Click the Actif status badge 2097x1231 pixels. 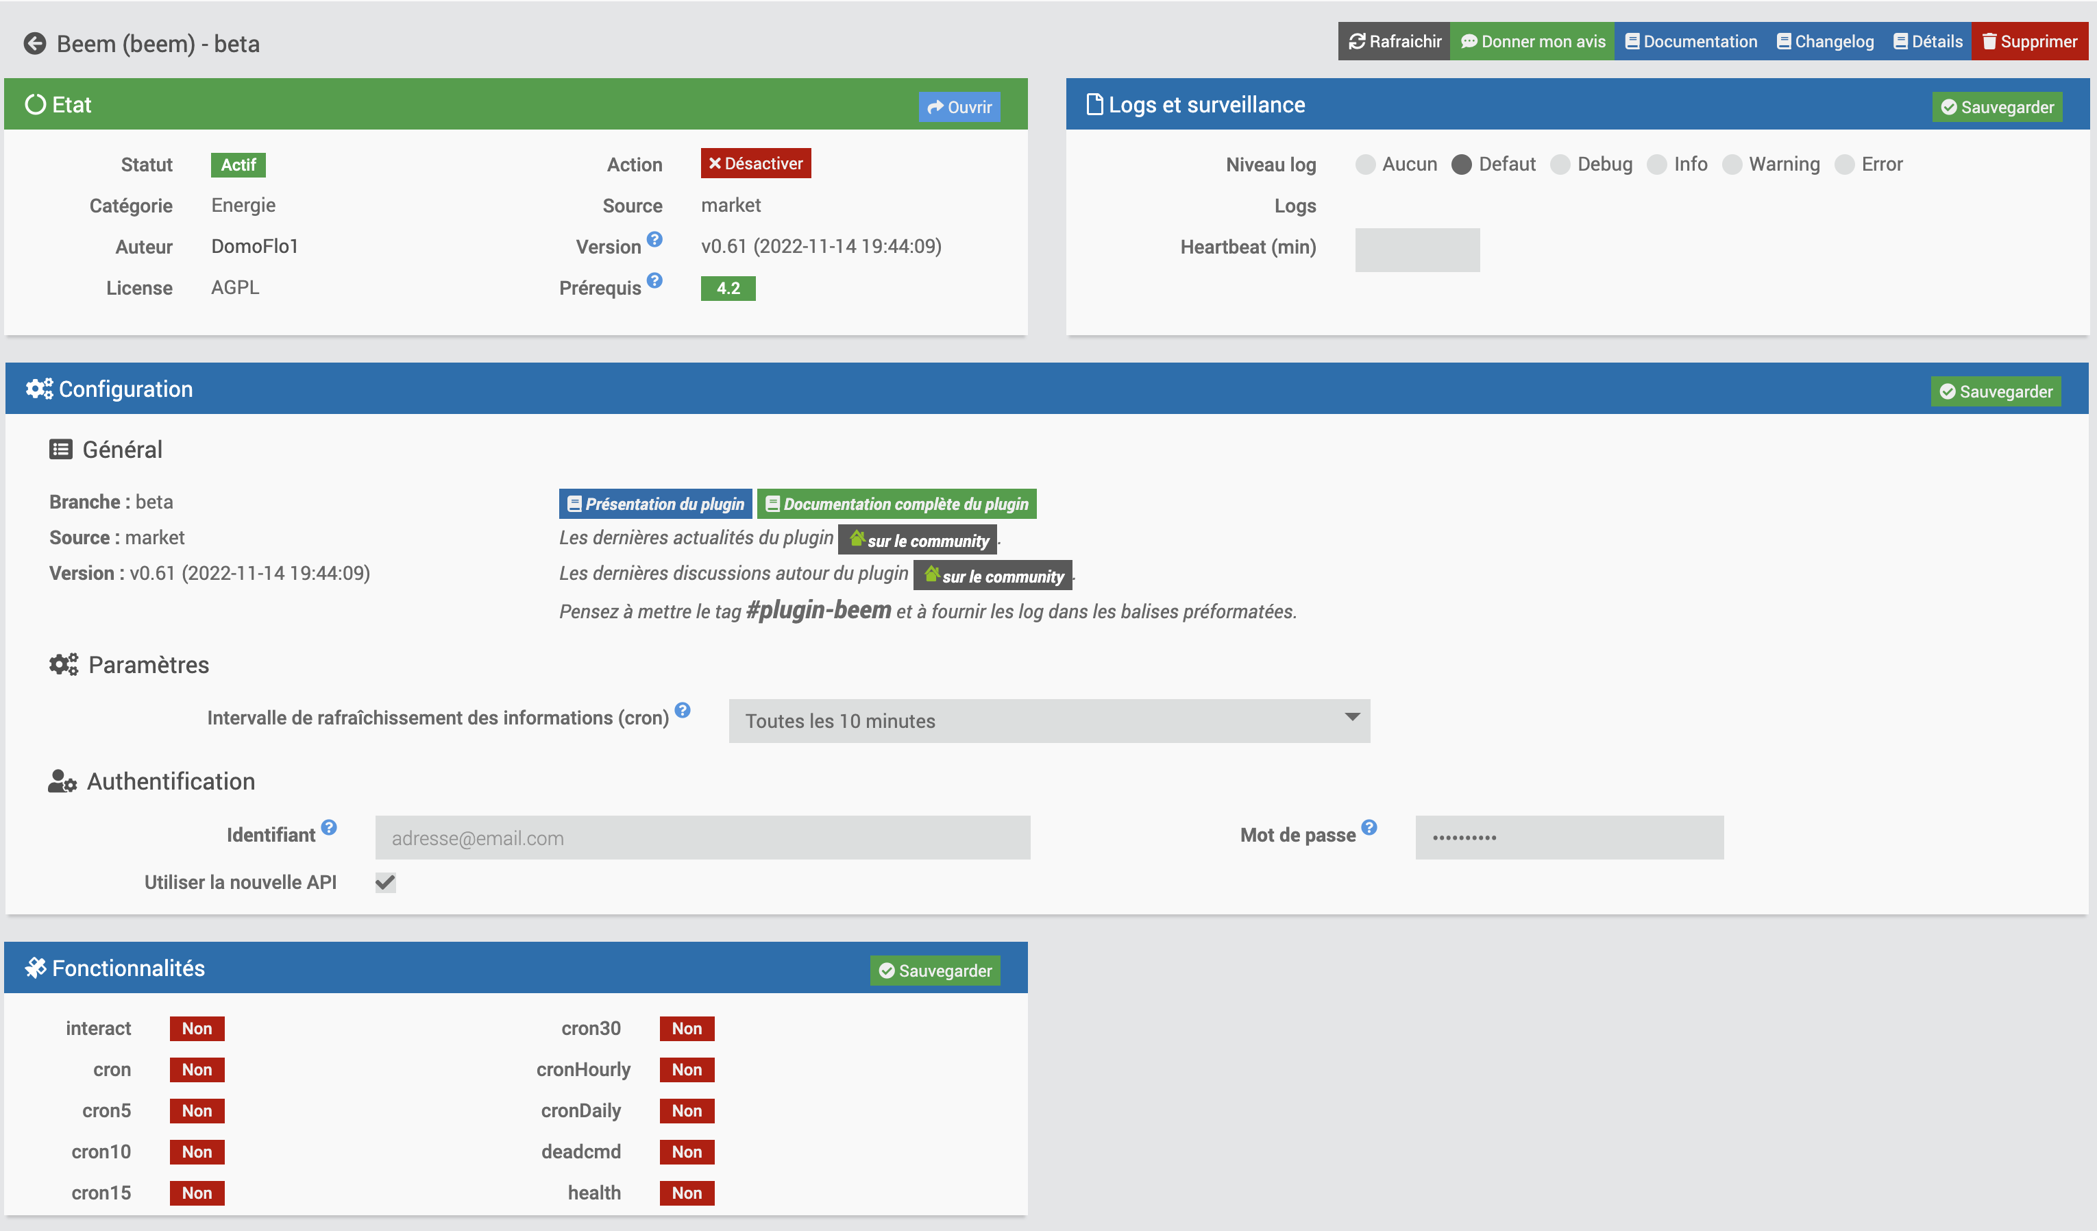pyautogui.click(x=238, y=164)
